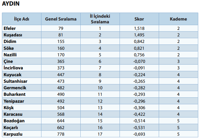Click the Koçarlı district name
203x140 pixels.
pyautogui.click(x=11, y=128)
